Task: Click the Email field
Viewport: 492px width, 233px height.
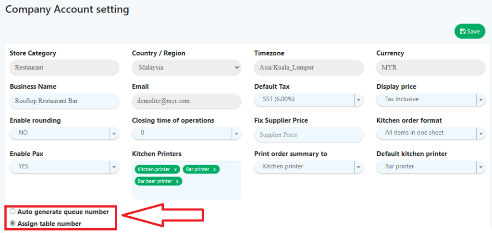Action: (x=186, y=101)
